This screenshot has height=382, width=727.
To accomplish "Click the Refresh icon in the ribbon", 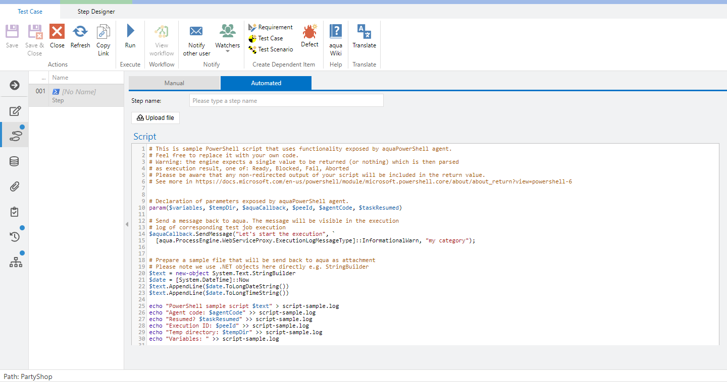I will click(x=80, y=32).
